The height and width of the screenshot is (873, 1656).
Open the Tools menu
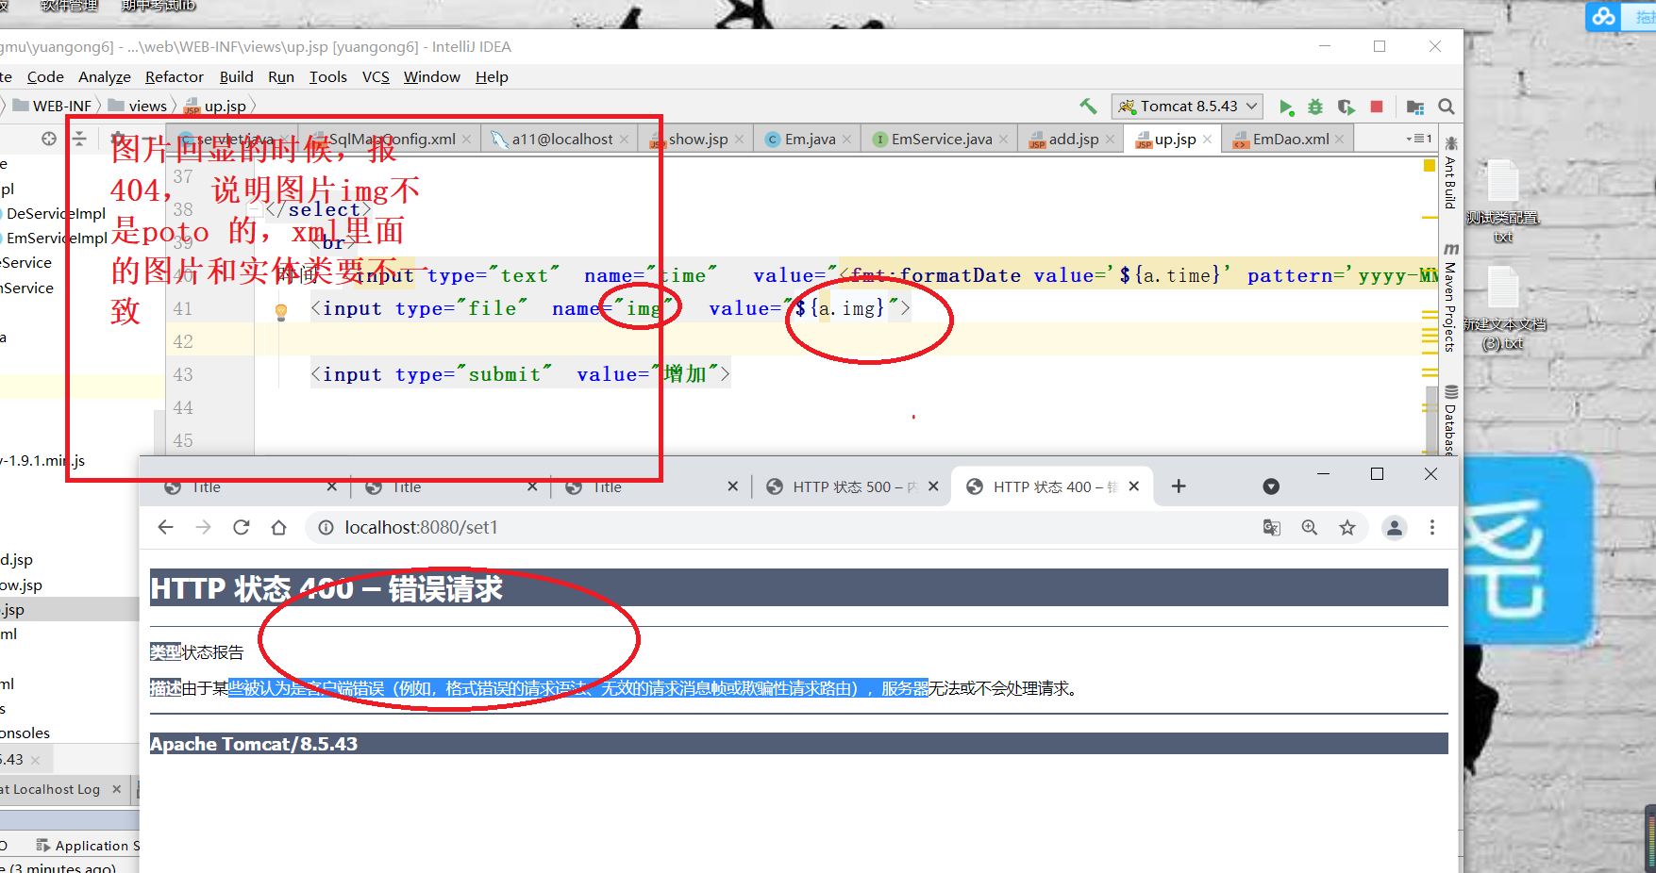pos(328,77)
